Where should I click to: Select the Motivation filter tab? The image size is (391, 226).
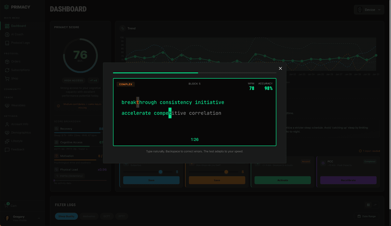(89, 216)
